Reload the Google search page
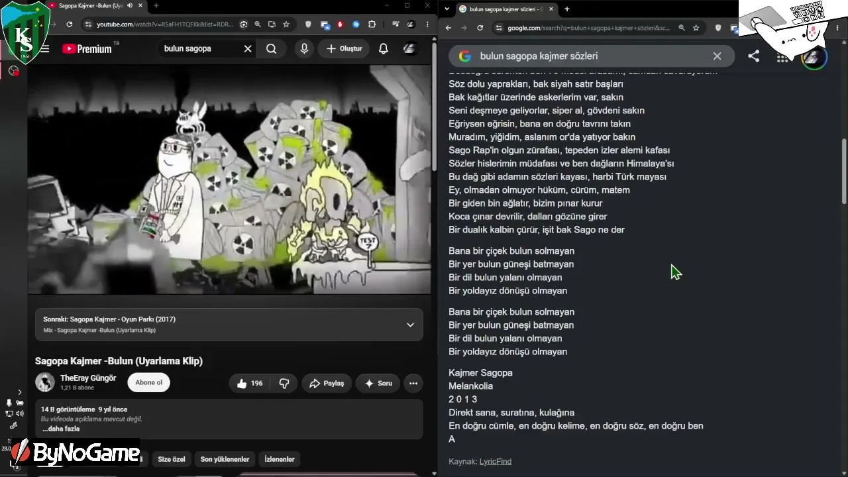Screen dimensions: 848x477 pos(480,28)
